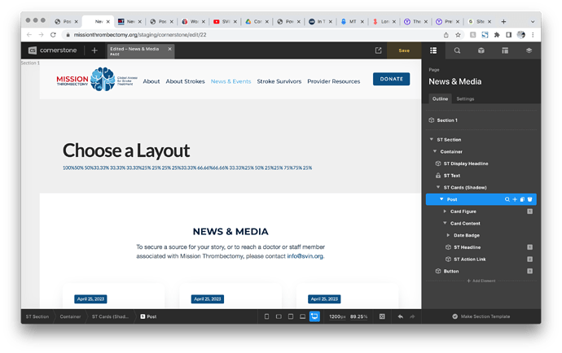Screen dimensions: 562x353
Task: Open the layers stack icon in top bar
Action: pos(528,50)
